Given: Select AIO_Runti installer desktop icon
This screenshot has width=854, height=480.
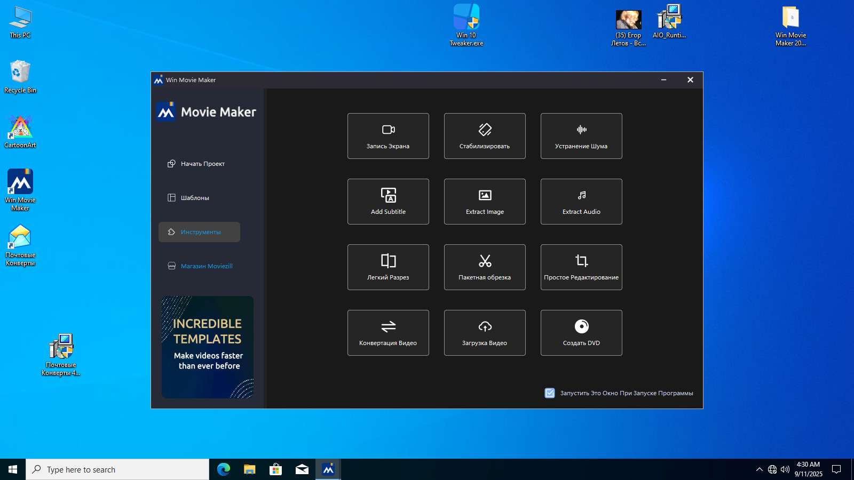Looking at the screenshot, I should point(669,21).
